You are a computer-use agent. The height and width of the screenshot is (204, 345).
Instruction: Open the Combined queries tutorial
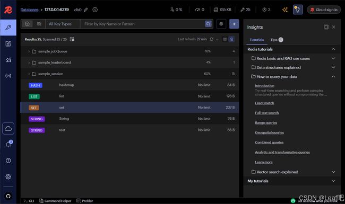[269, 143]
